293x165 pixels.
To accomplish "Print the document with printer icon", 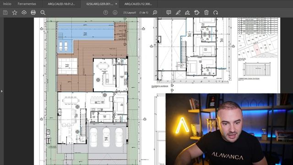I will [x=33, y=12].
